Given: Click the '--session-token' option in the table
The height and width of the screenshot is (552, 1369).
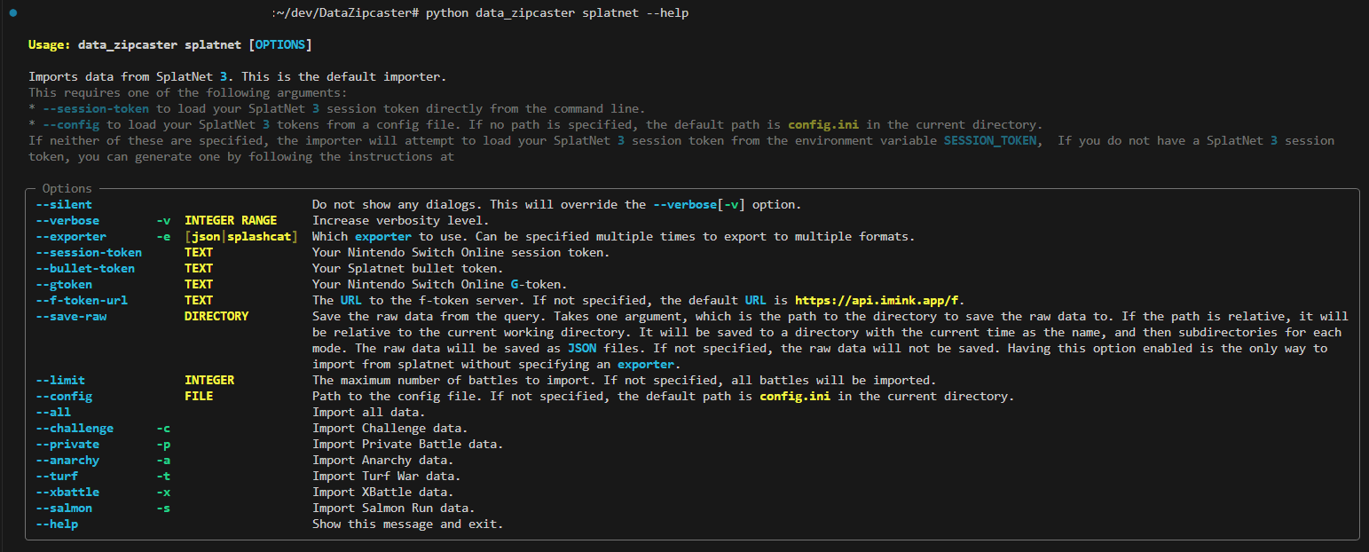Looking at the screenshot, I should pyautogui.click(x=89, y=253).
